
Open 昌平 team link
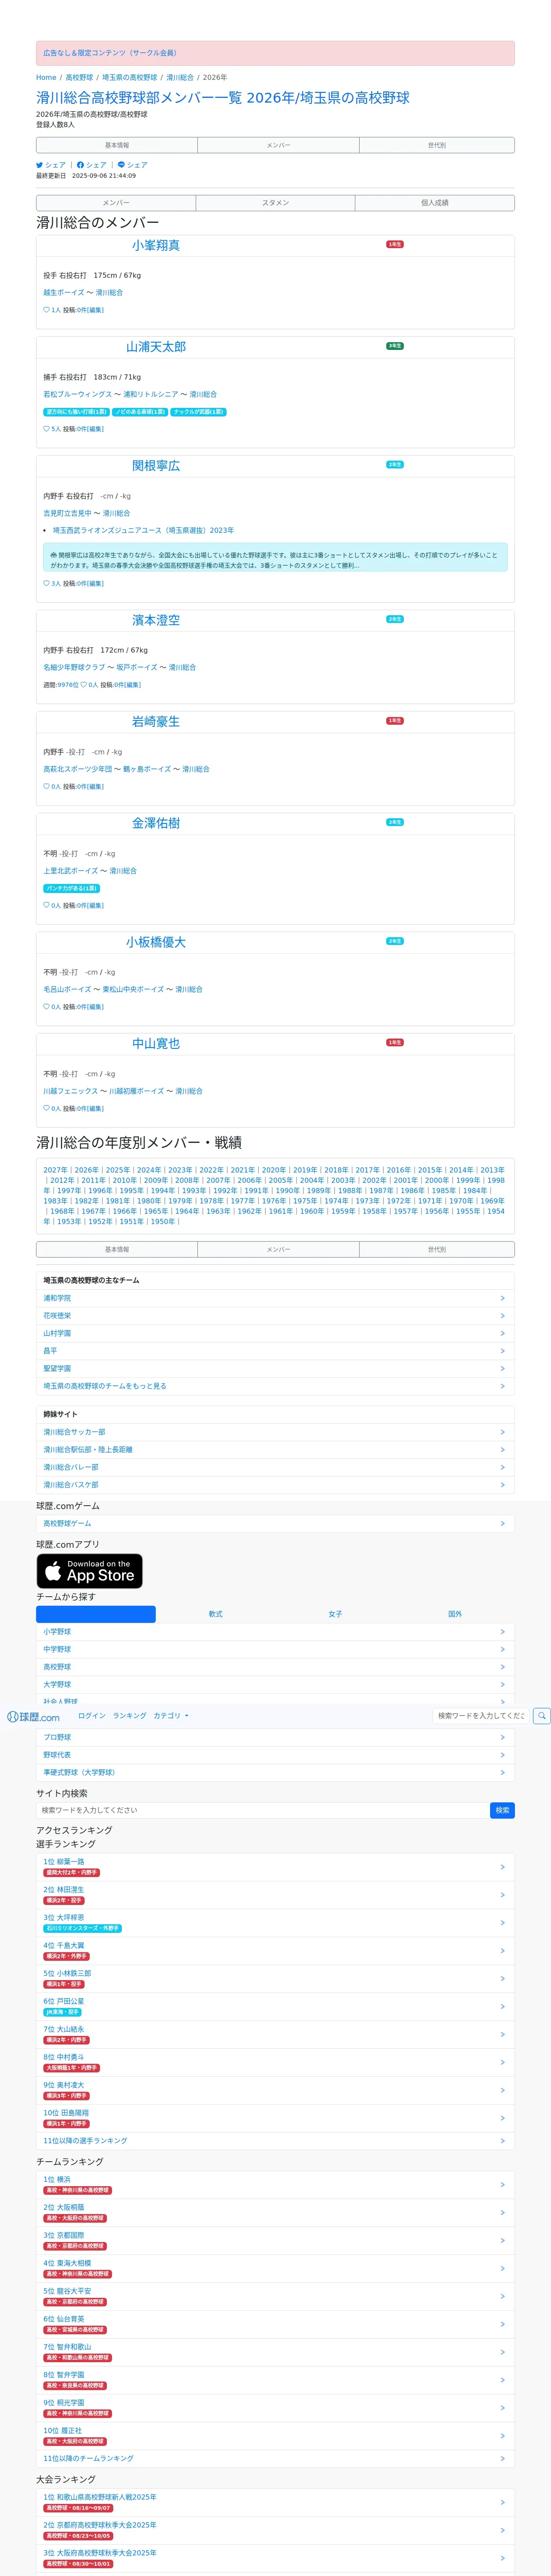50,1351
